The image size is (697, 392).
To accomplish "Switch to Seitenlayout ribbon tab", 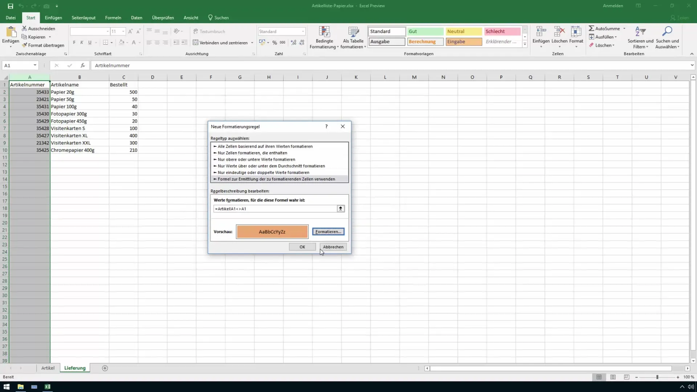I will [x=83, y=18].
